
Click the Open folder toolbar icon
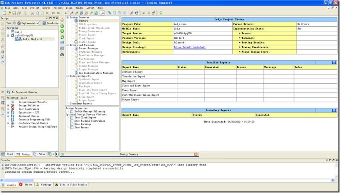pos(8,13)
